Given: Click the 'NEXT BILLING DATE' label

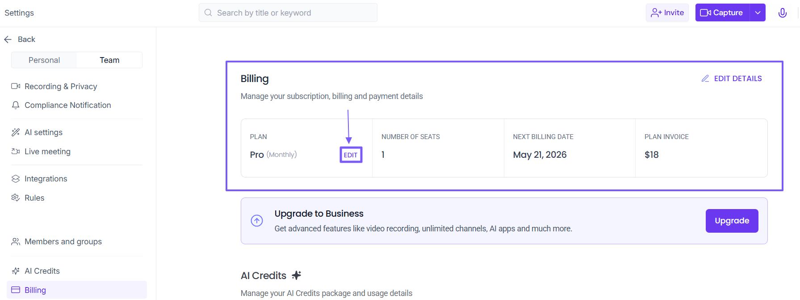Looking at the screenshot, I should [x=543, y=137].
